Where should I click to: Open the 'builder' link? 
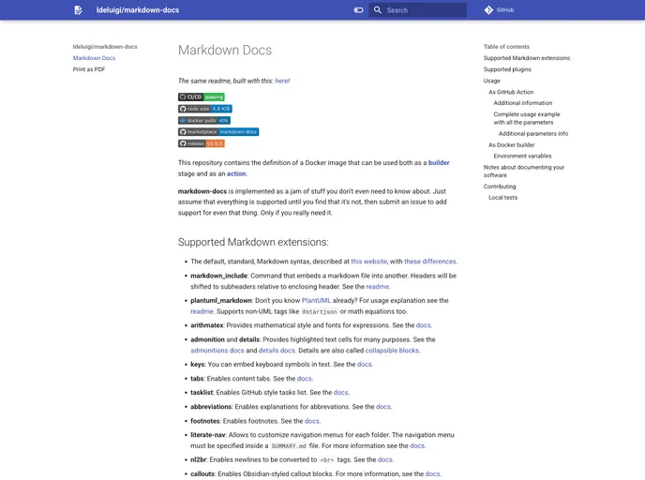tap(439, 162)
